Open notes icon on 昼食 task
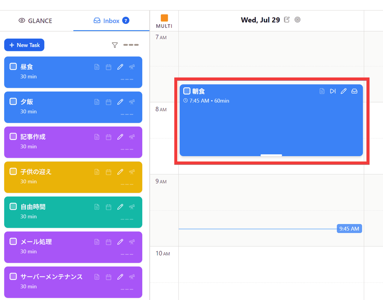The width and height of the screenshot is (383, 300). (97, 67)
